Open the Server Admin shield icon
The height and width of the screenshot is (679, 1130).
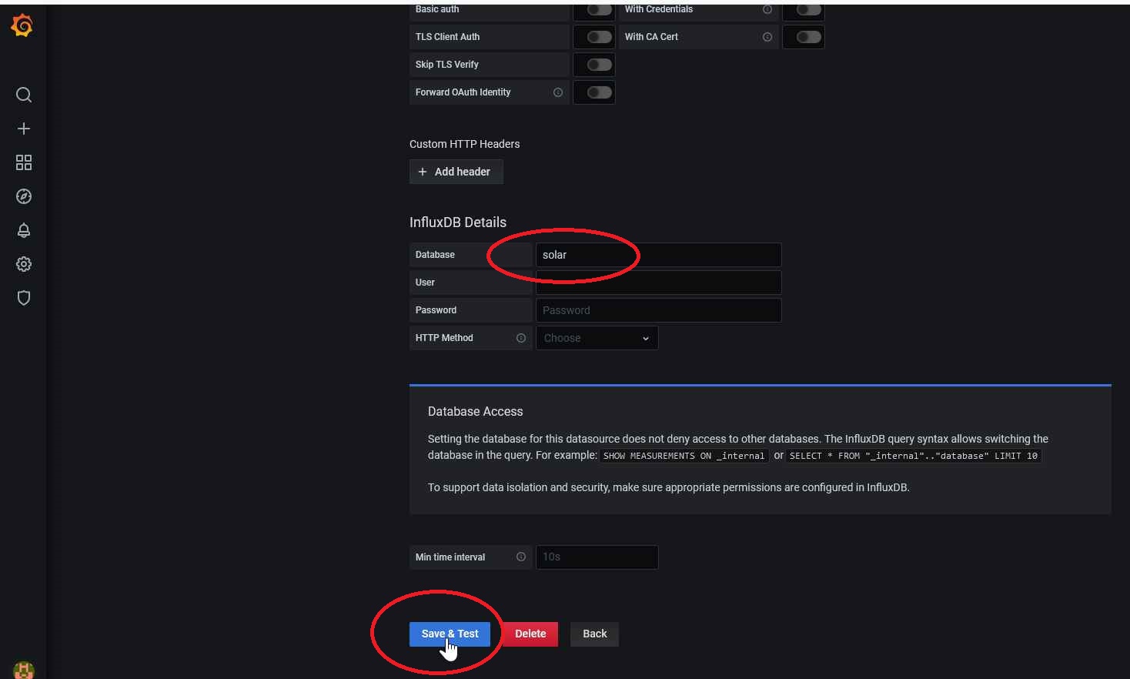coord(24,298)
